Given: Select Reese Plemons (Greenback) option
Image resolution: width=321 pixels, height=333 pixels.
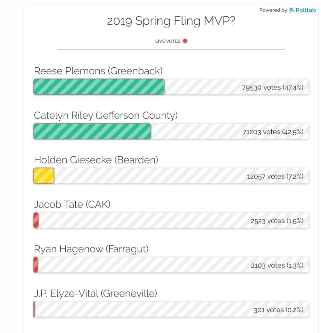Looking at the screenshot, I should tap(98, 71).
